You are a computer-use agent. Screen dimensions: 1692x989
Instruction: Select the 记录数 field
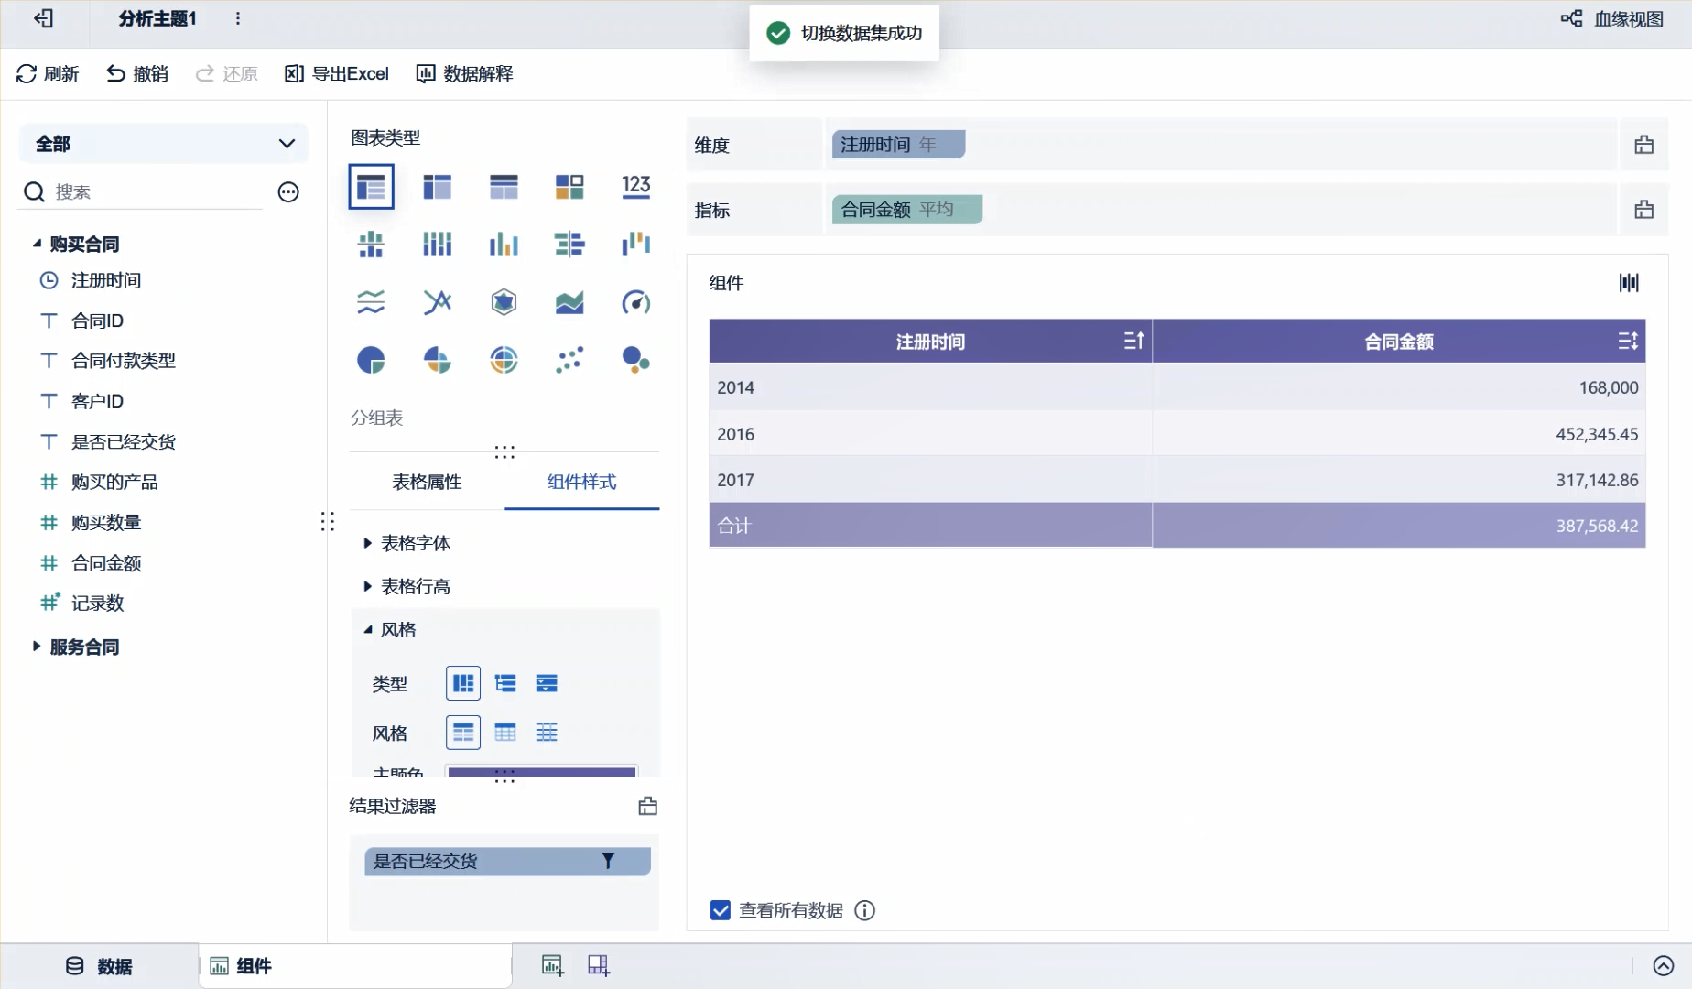(97, 603)
